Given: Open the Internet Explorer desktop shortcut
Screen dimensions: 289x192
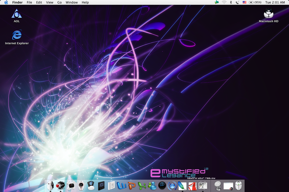Looking at the screenshot, I should tap(16, 35).
